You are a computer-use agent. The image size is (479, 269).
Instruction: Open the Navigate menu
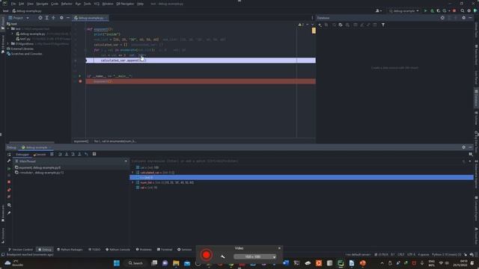(x=42, y=4)
